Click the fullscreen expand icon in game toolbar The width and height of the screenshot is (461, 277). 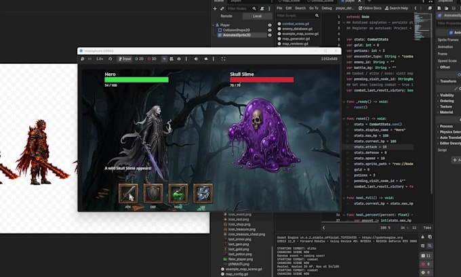tap(223, 59)
